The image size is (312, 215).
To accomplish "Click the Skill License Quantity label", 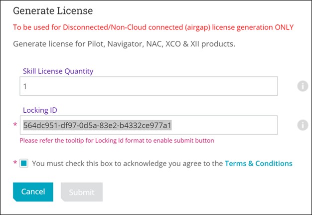I will [x=58, y=71].
